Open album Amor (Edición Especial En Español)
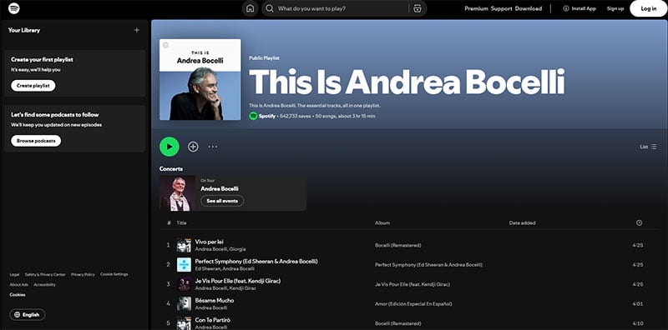Screen dimensions: 668x330 click(413, 304)
